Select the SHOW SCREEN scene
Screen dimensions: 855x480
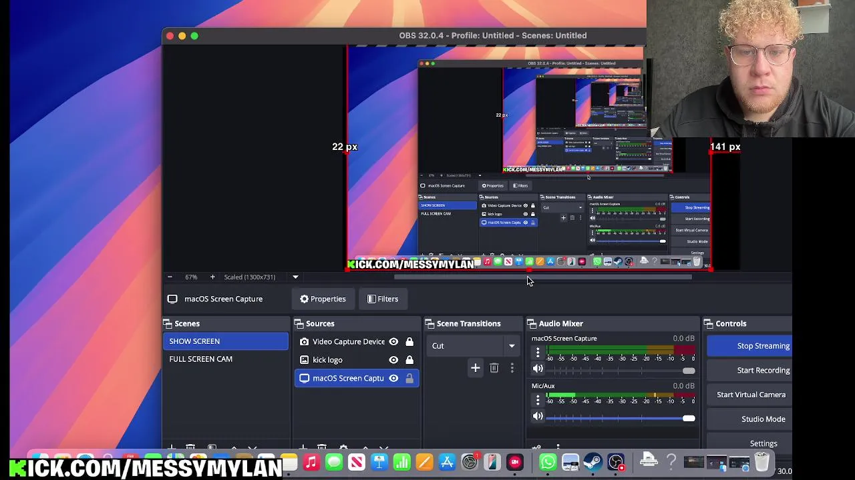point(226,341)
